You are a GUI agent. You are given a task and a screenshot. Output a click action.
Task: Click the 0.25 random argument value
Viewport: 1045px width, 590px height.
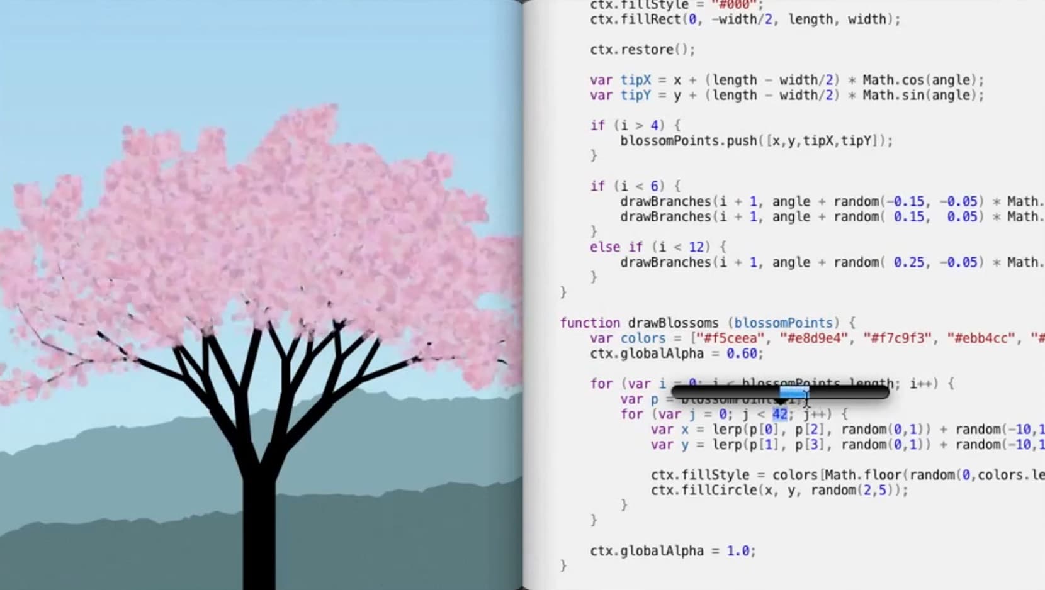tap(908, 262)
